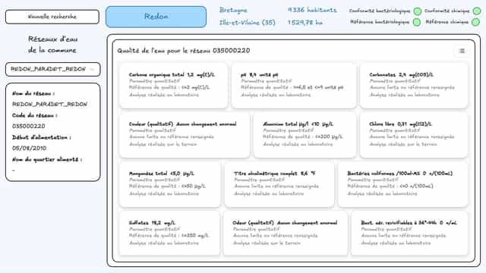Select the Odeur (qualitatif) card
The image size is (486, 273).
pyautogui.click(x=286, y=234)
